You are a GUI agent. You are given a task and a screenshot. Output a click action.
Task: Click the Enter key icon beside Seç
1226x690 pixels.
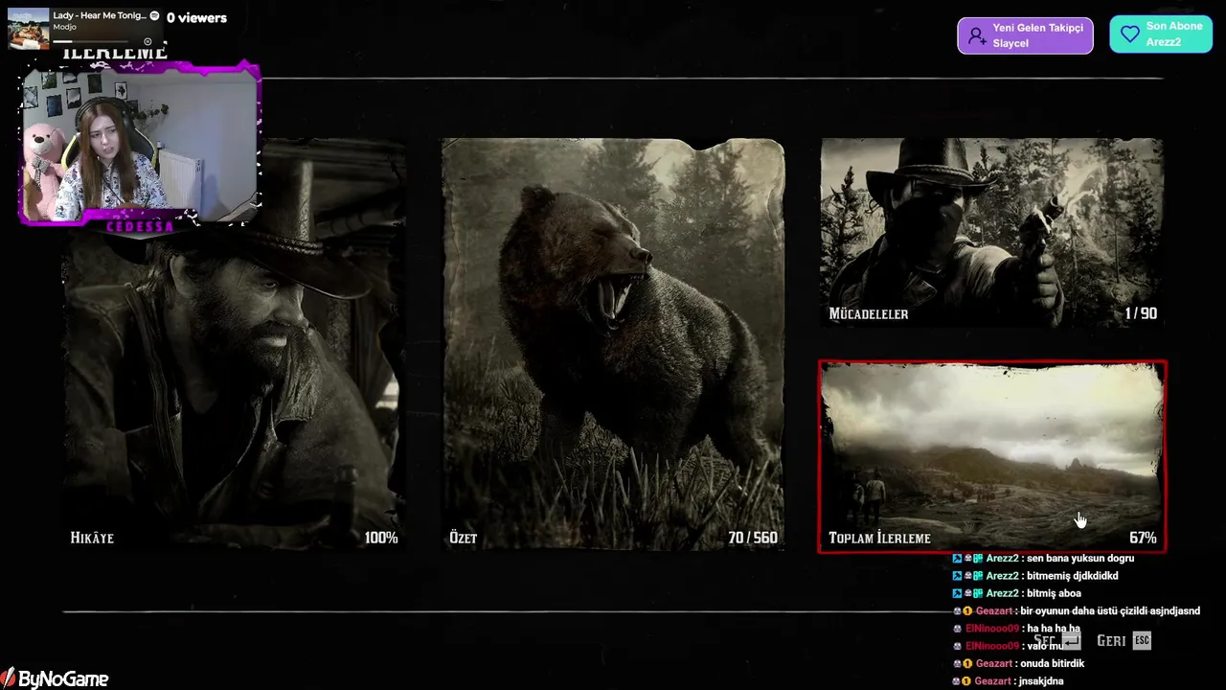coord(1070,640)
